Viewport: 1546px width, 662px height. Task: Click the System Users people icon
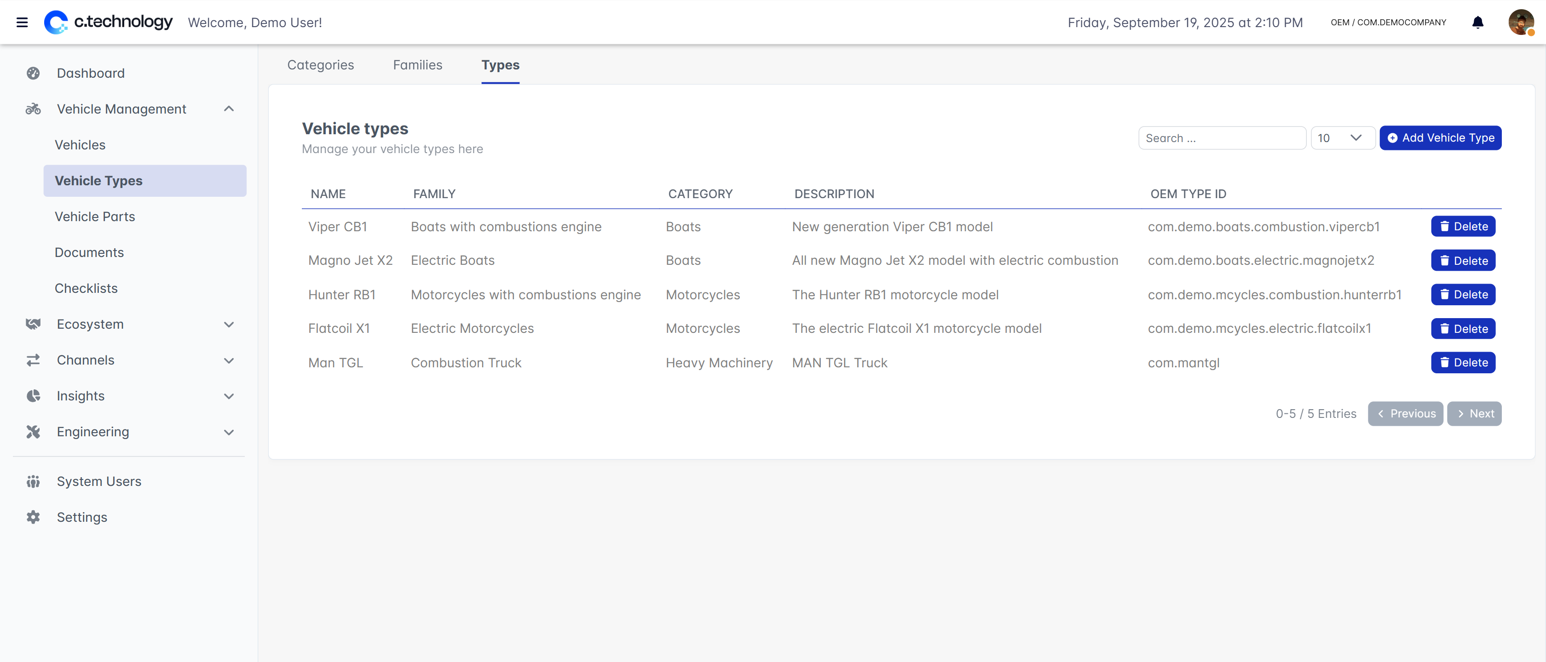(33, 481)
